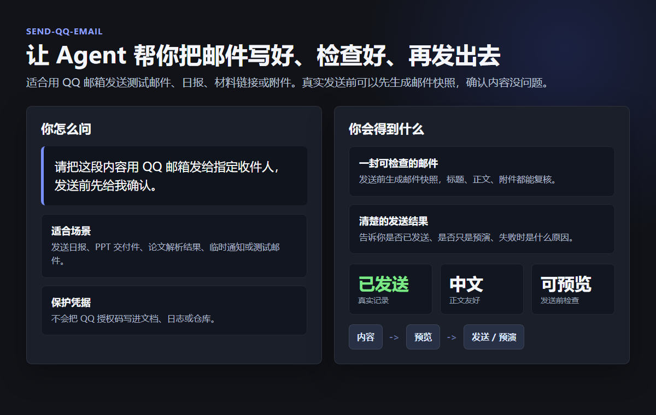Viewport: 656px width, 415px height.
Task: Click the 你怎么问 panel heading
Action: pos(66,129)
